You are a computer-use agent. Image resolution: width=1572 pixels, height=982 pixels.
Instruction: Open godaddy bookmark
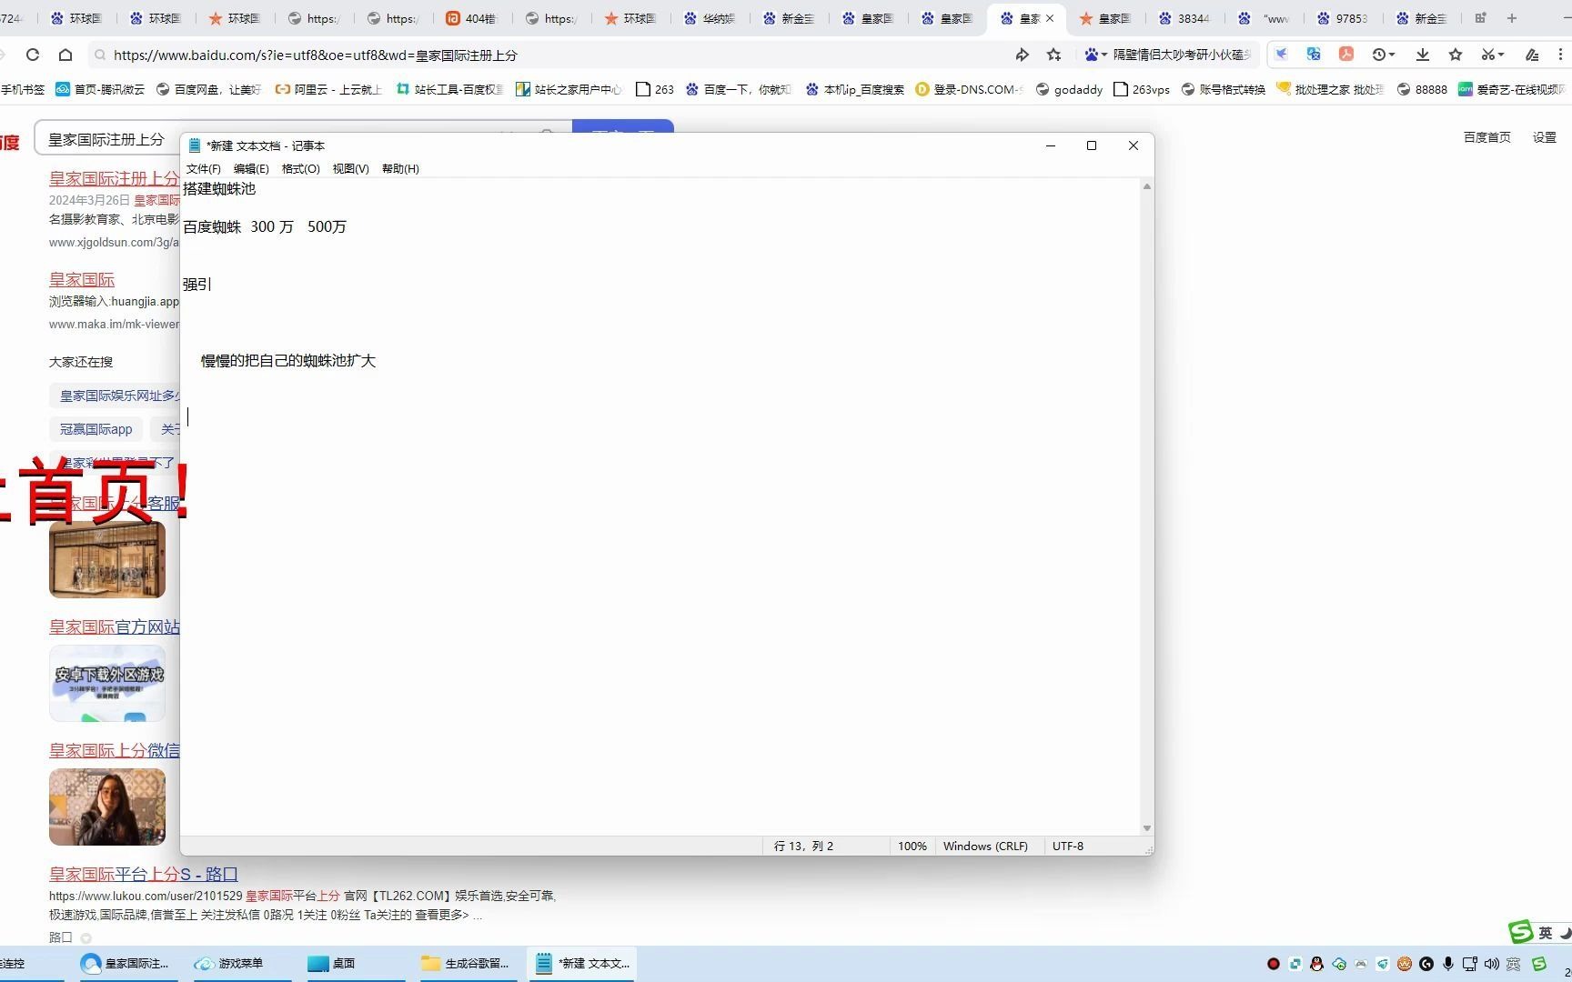pyautogui.click(x=1069, y=89)
